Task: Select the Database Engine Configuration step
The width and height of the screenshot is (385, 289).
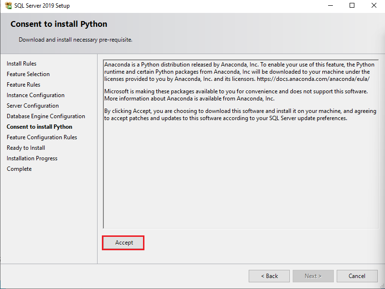Action: tap(46, 116)
